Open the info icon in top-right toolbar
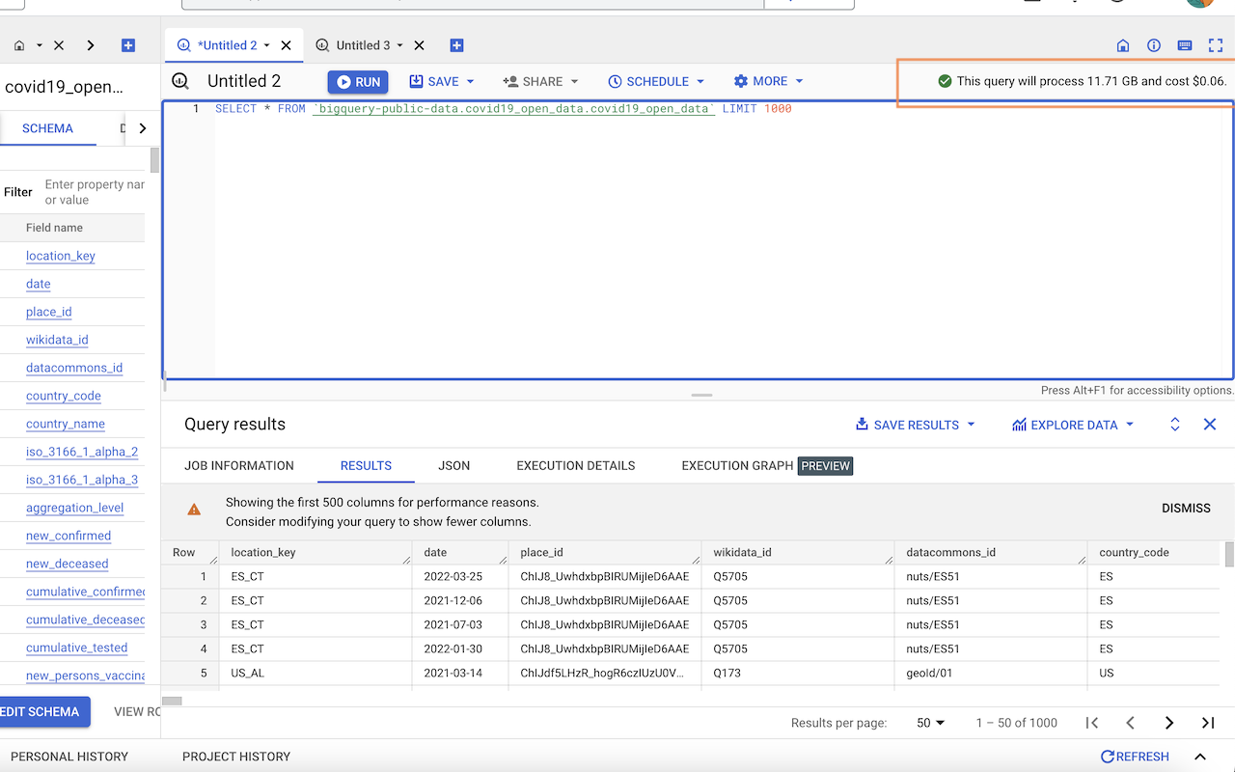 click(x=1154, y=45)
